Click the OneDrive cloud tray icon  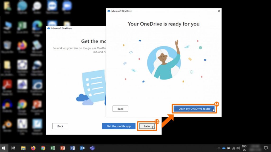224,148
